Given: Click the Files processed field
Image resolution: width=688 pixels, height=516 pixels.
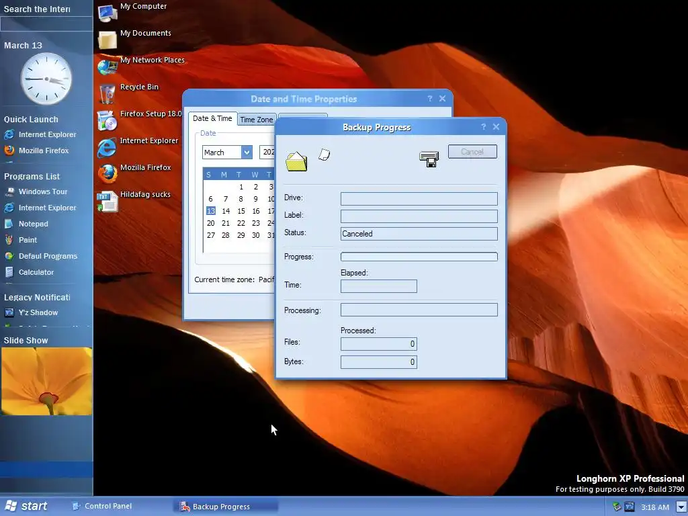Looking at the screenshot, I should click(379, 344).
